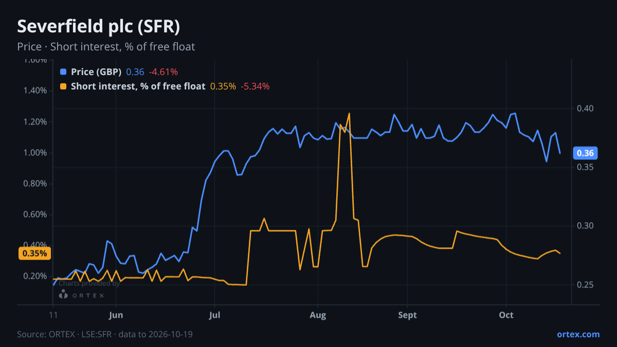Select the -4.61% price change value

(164, 72)
